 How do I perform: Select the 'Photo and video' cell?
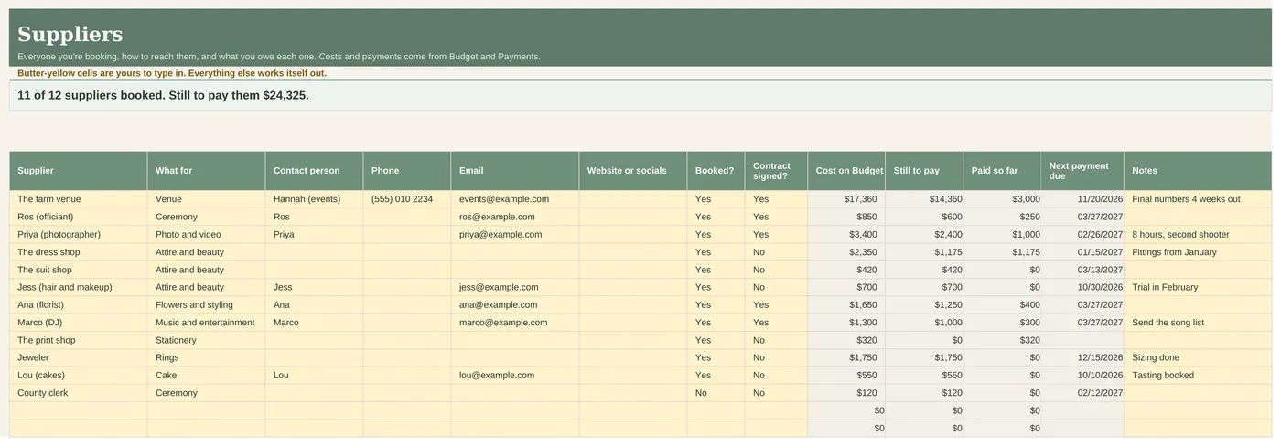(207, 235)
